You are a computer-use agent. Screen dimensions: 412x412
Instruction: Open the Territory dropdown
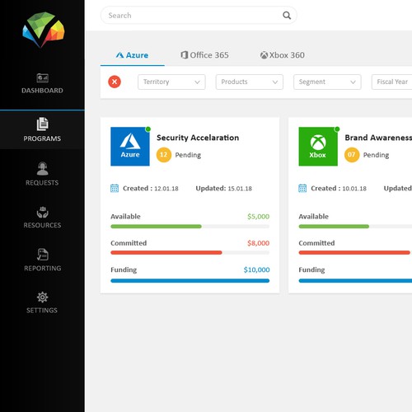171,82
